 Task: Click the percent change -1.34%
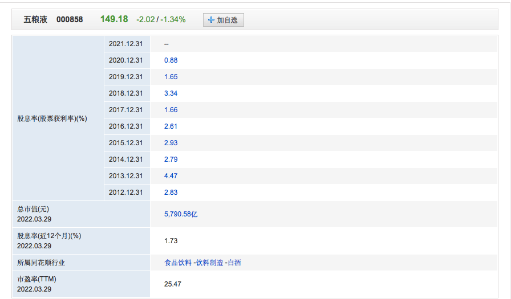(x=173, y=19)
